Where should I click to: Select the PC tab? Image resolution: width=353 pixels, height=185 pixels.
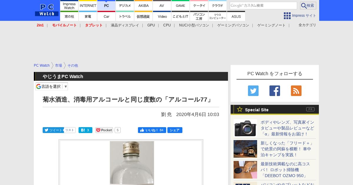[x=106, y=5]
